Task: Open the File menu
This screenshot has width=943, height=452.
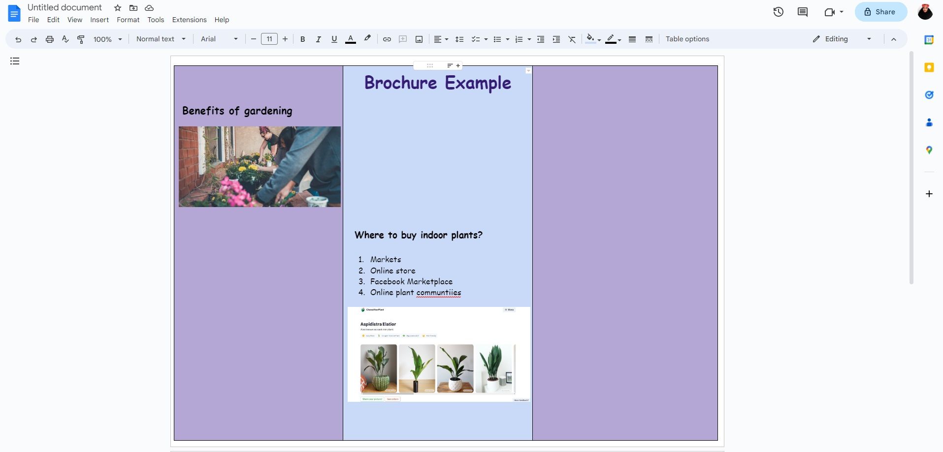Action: (33, 20)
